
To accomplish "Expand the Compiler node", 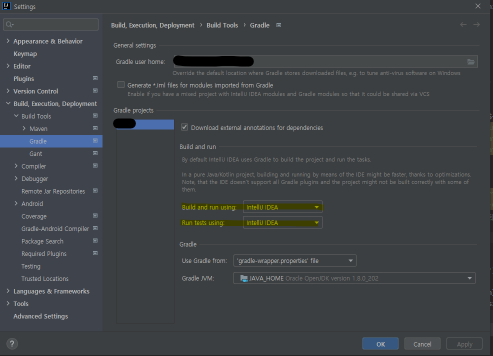I will (16, 165).
